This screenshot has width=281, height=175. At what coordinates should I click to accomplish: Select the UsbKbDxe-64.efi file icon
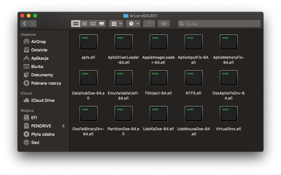[x=159, y=114]
